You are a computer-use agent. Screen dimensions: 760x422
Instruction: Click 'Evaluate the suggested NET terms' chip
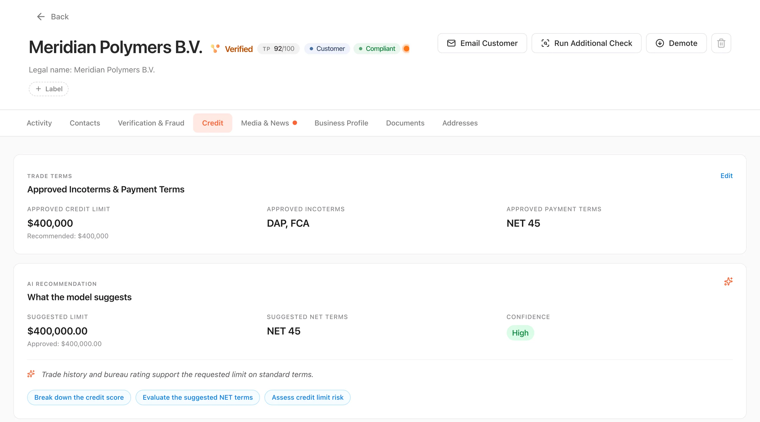tap(198, 397)
